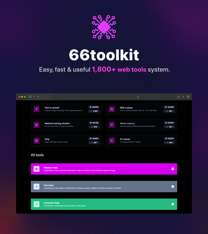Click the Checker tools category icon

37,169
